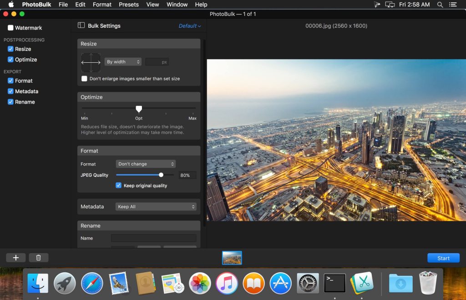Viewport: 466px width, 300px height.
Task: Open Safari from the dock
Action: pyautogui.click(x=92, y=283)
